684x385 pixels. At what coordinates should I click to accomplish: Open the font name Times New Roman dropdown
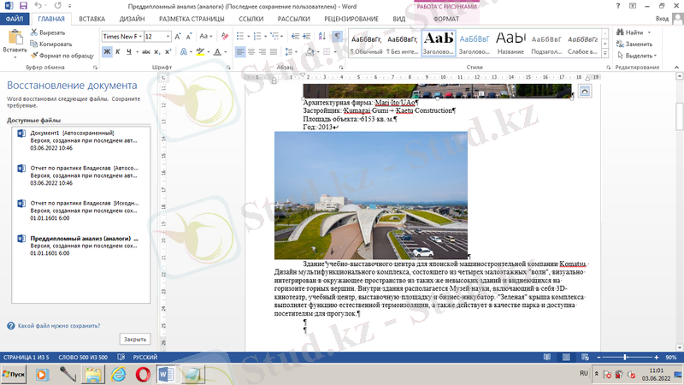point(138,37)
